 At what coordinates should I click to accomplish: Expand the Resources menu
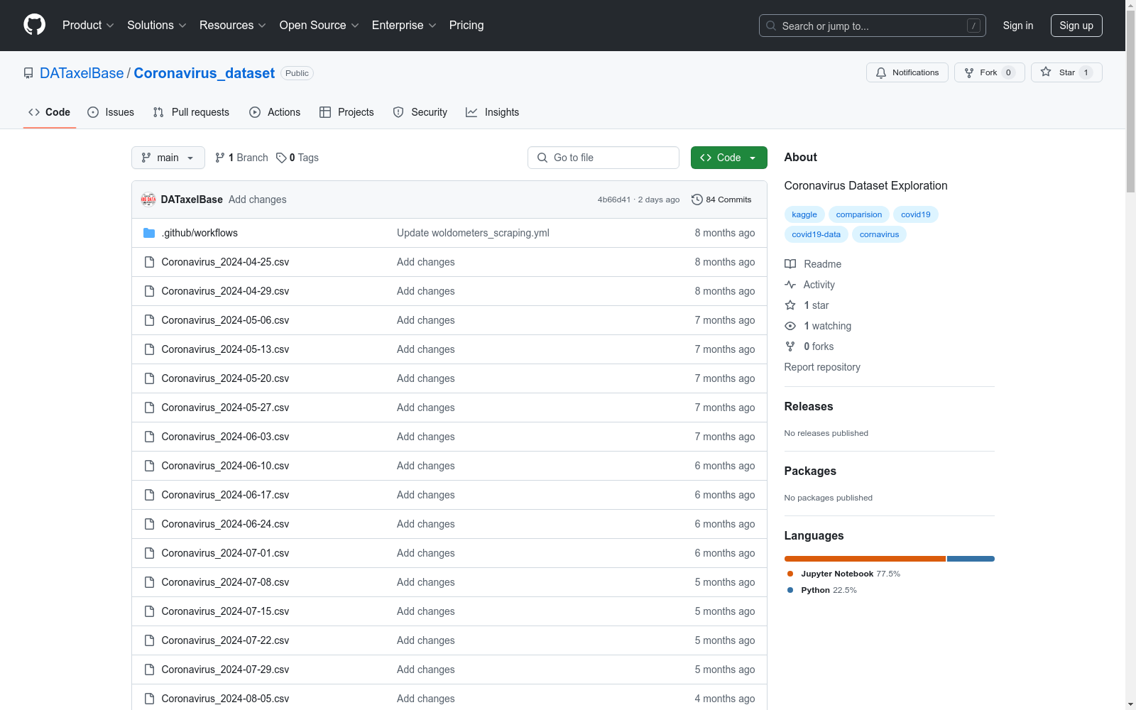pyautogui.click(x=233, y=25)
